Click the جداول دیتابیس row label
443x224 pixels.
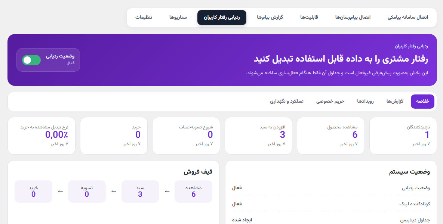415,220
